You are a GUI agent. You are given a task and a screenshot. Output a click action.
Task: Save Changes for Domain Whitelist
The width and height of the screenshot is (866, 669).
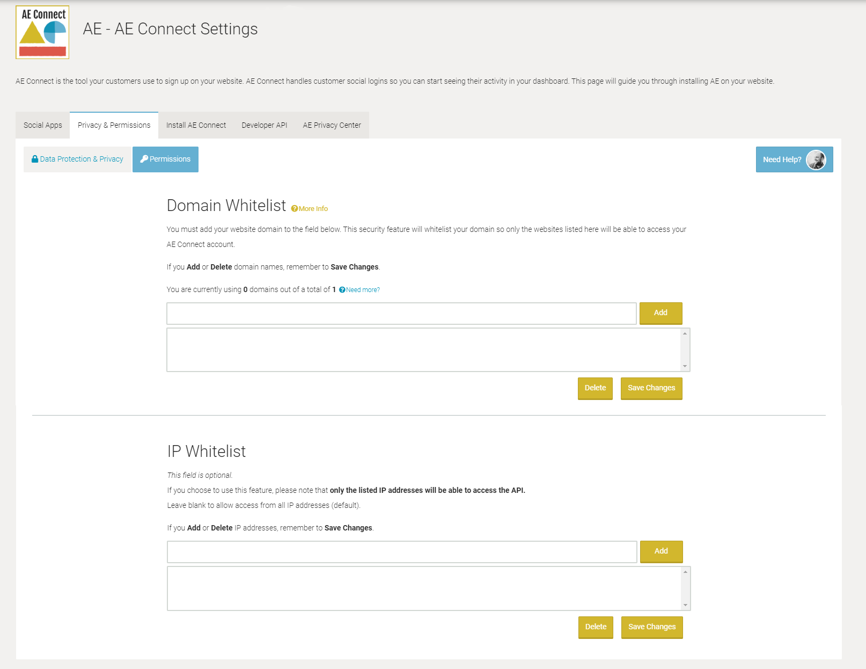[651, 388]
